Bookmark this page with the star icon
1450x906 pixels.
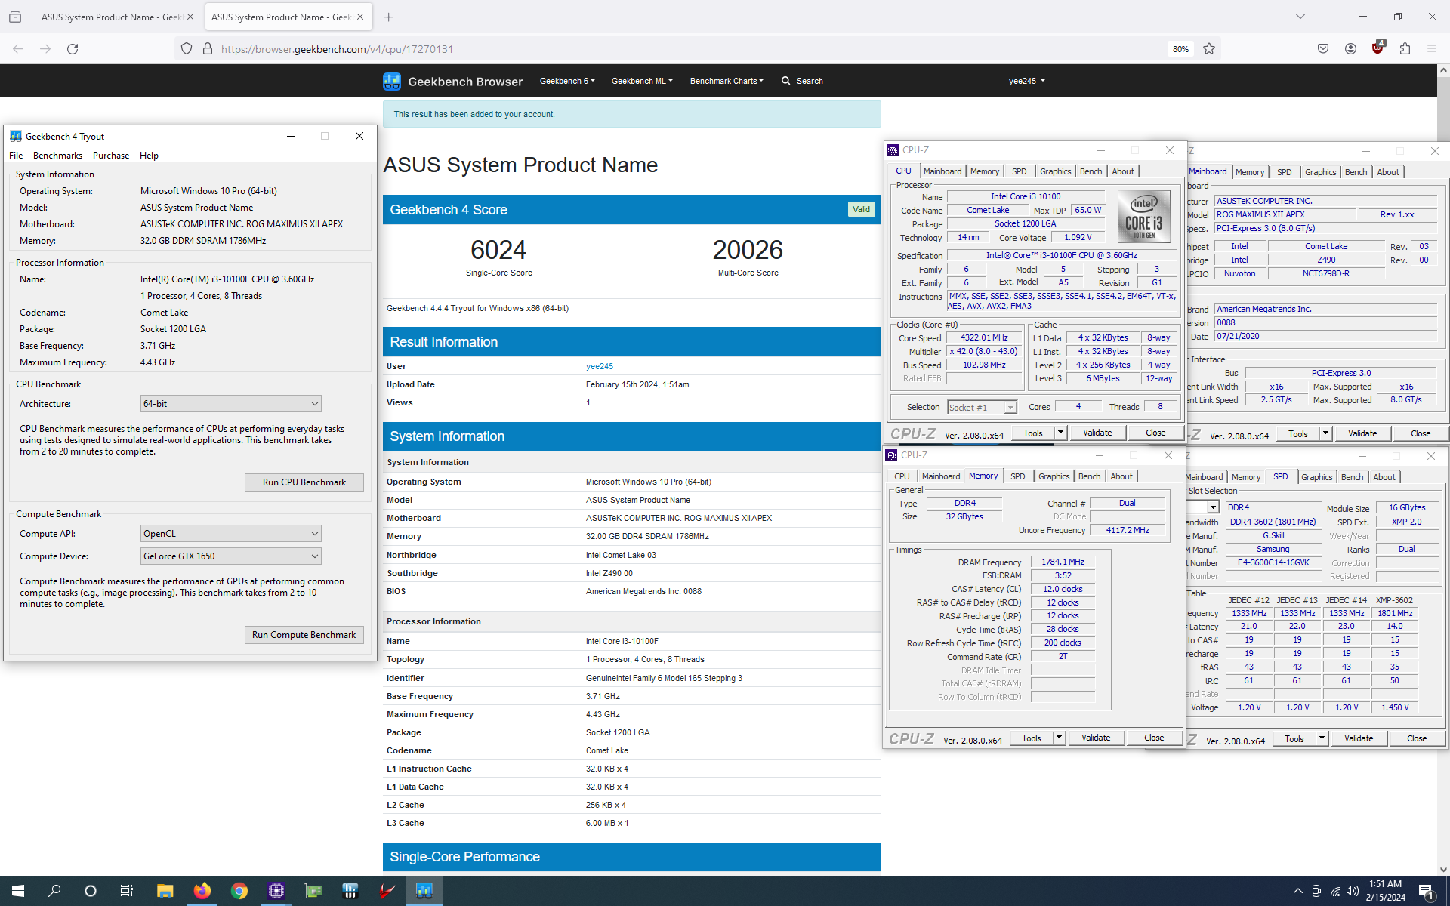(x=1209, y=49)
